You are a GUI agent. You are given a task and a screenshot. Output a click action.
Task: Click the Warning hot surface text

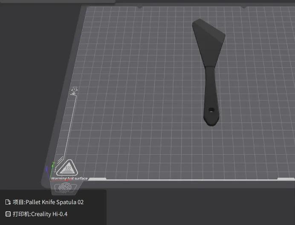[69, 179]
